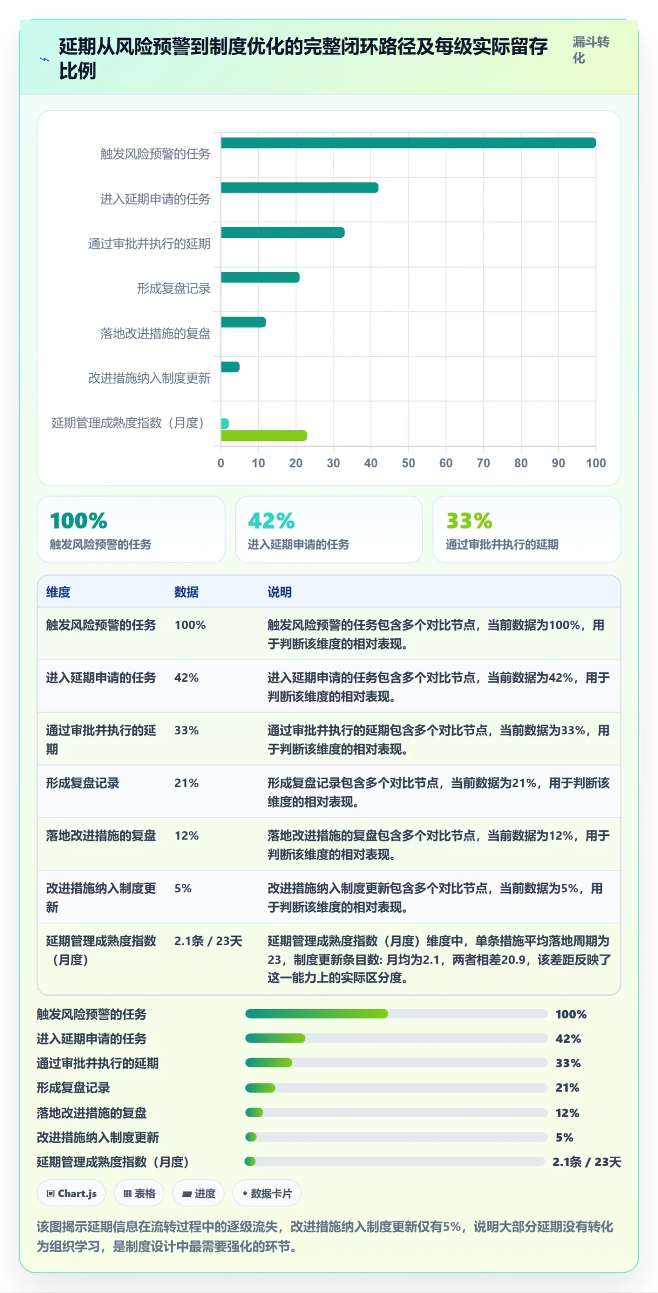
Task: Click the 100 tick on chart x-axis
Action: pos(595,463)
